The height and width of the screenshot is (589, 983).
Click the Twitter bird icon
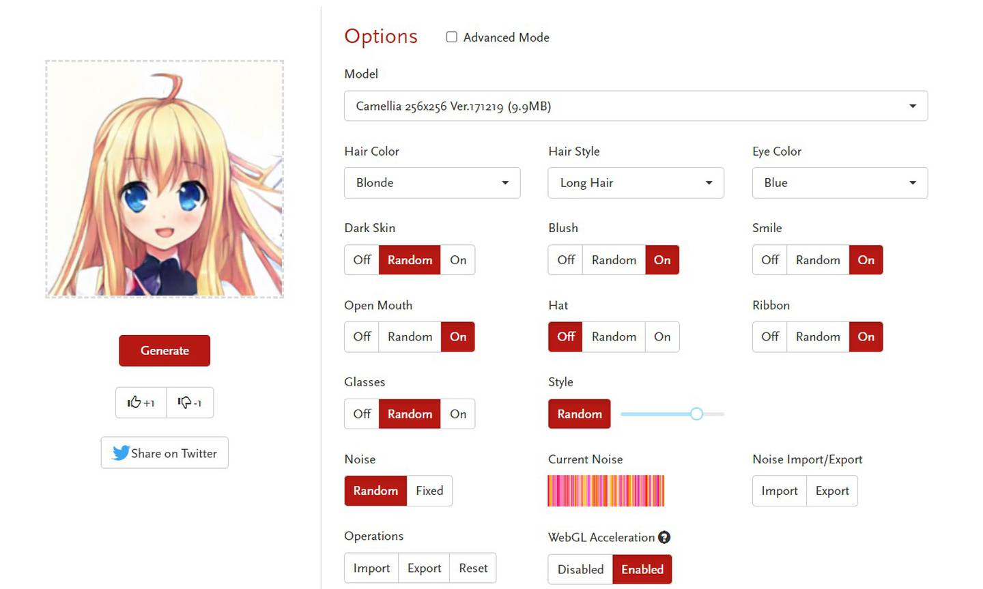[121, 453]
